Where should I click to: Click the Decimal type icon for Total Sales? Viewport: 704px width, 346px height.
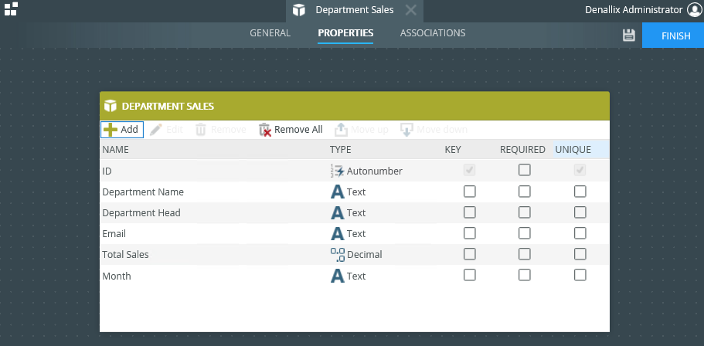coord(337,254)
